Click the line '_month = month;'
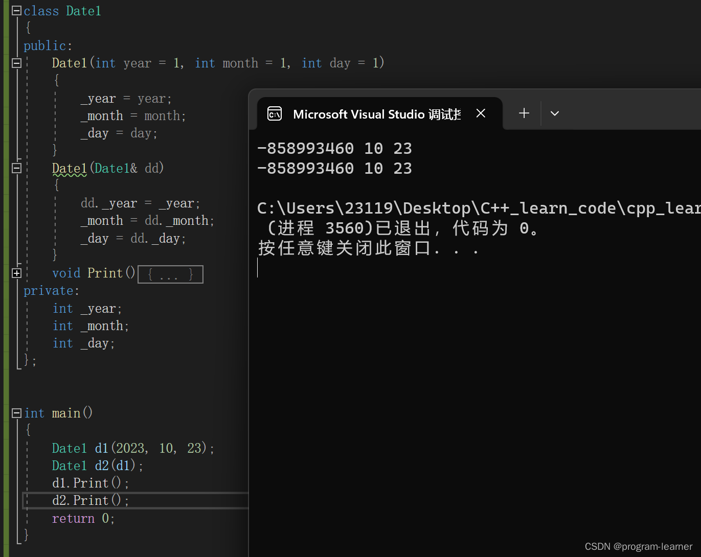This screenshot has height=557, width=701. (133, 116)
